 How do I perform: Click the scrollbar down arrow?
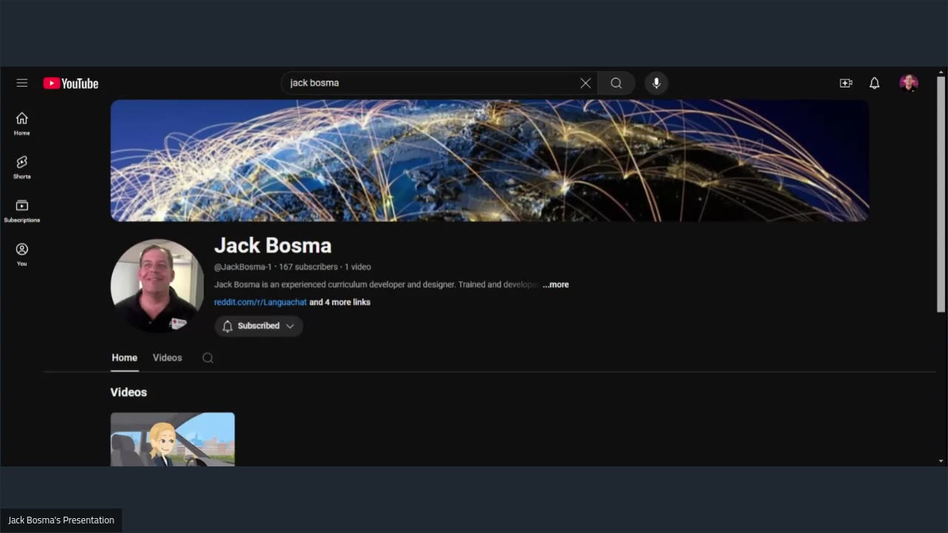(x=941, y=461)
